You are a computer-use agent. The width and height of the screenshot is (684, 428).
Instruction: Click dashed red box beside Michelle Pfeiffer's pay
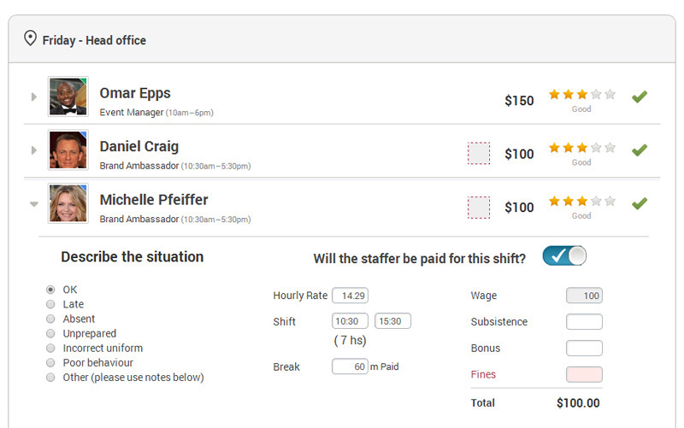(479, 207)
